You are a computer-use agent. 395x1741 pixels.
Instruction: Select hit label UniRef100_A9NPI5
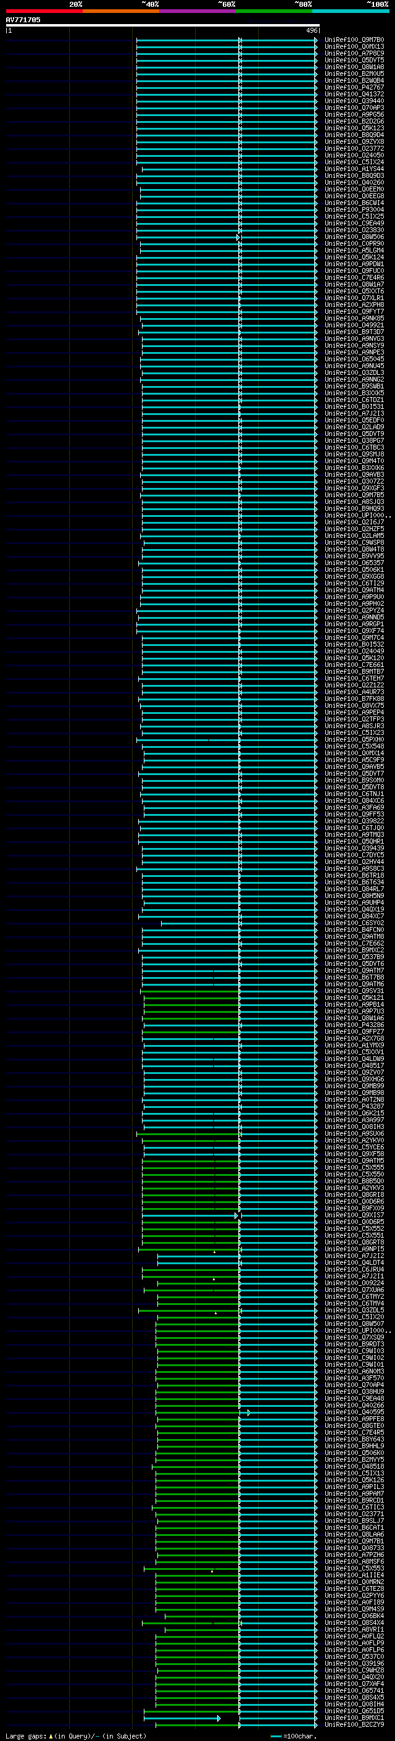(354, 1249)
